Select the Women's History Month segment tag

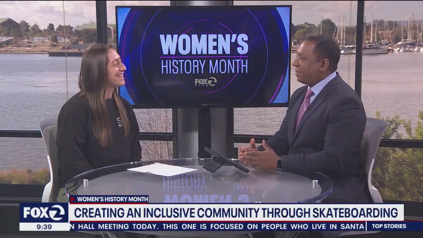pos(112,199)
